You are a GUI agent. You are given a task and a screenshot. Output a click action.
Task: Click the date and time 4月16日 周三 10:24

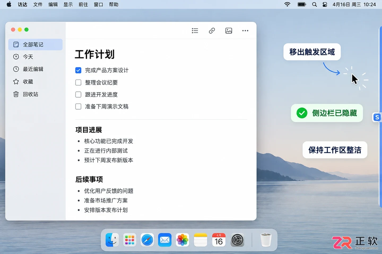(354, 4)
